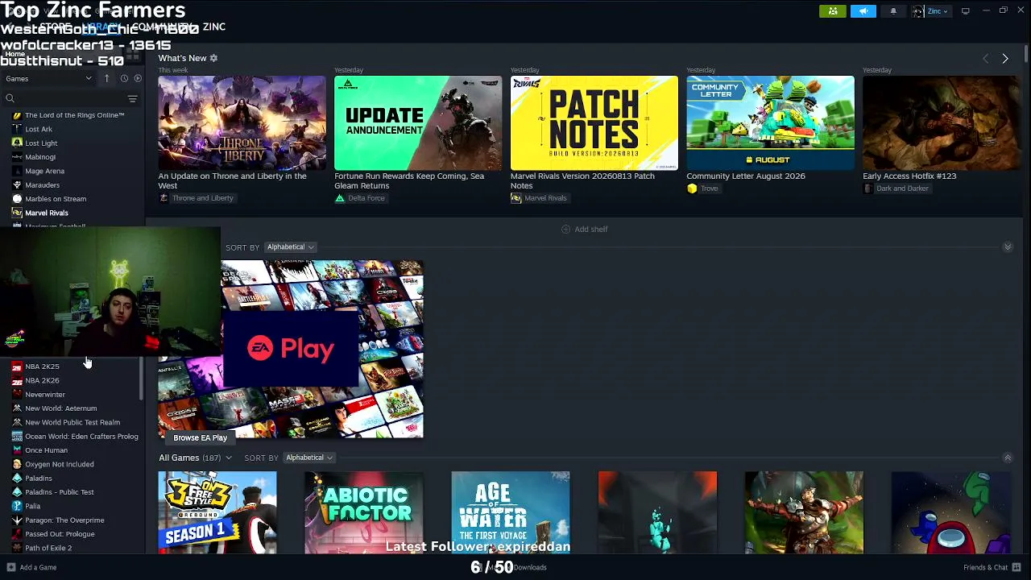Open the notifications bell
Viewport: 1031px width, 580px height.
(892, 11)
